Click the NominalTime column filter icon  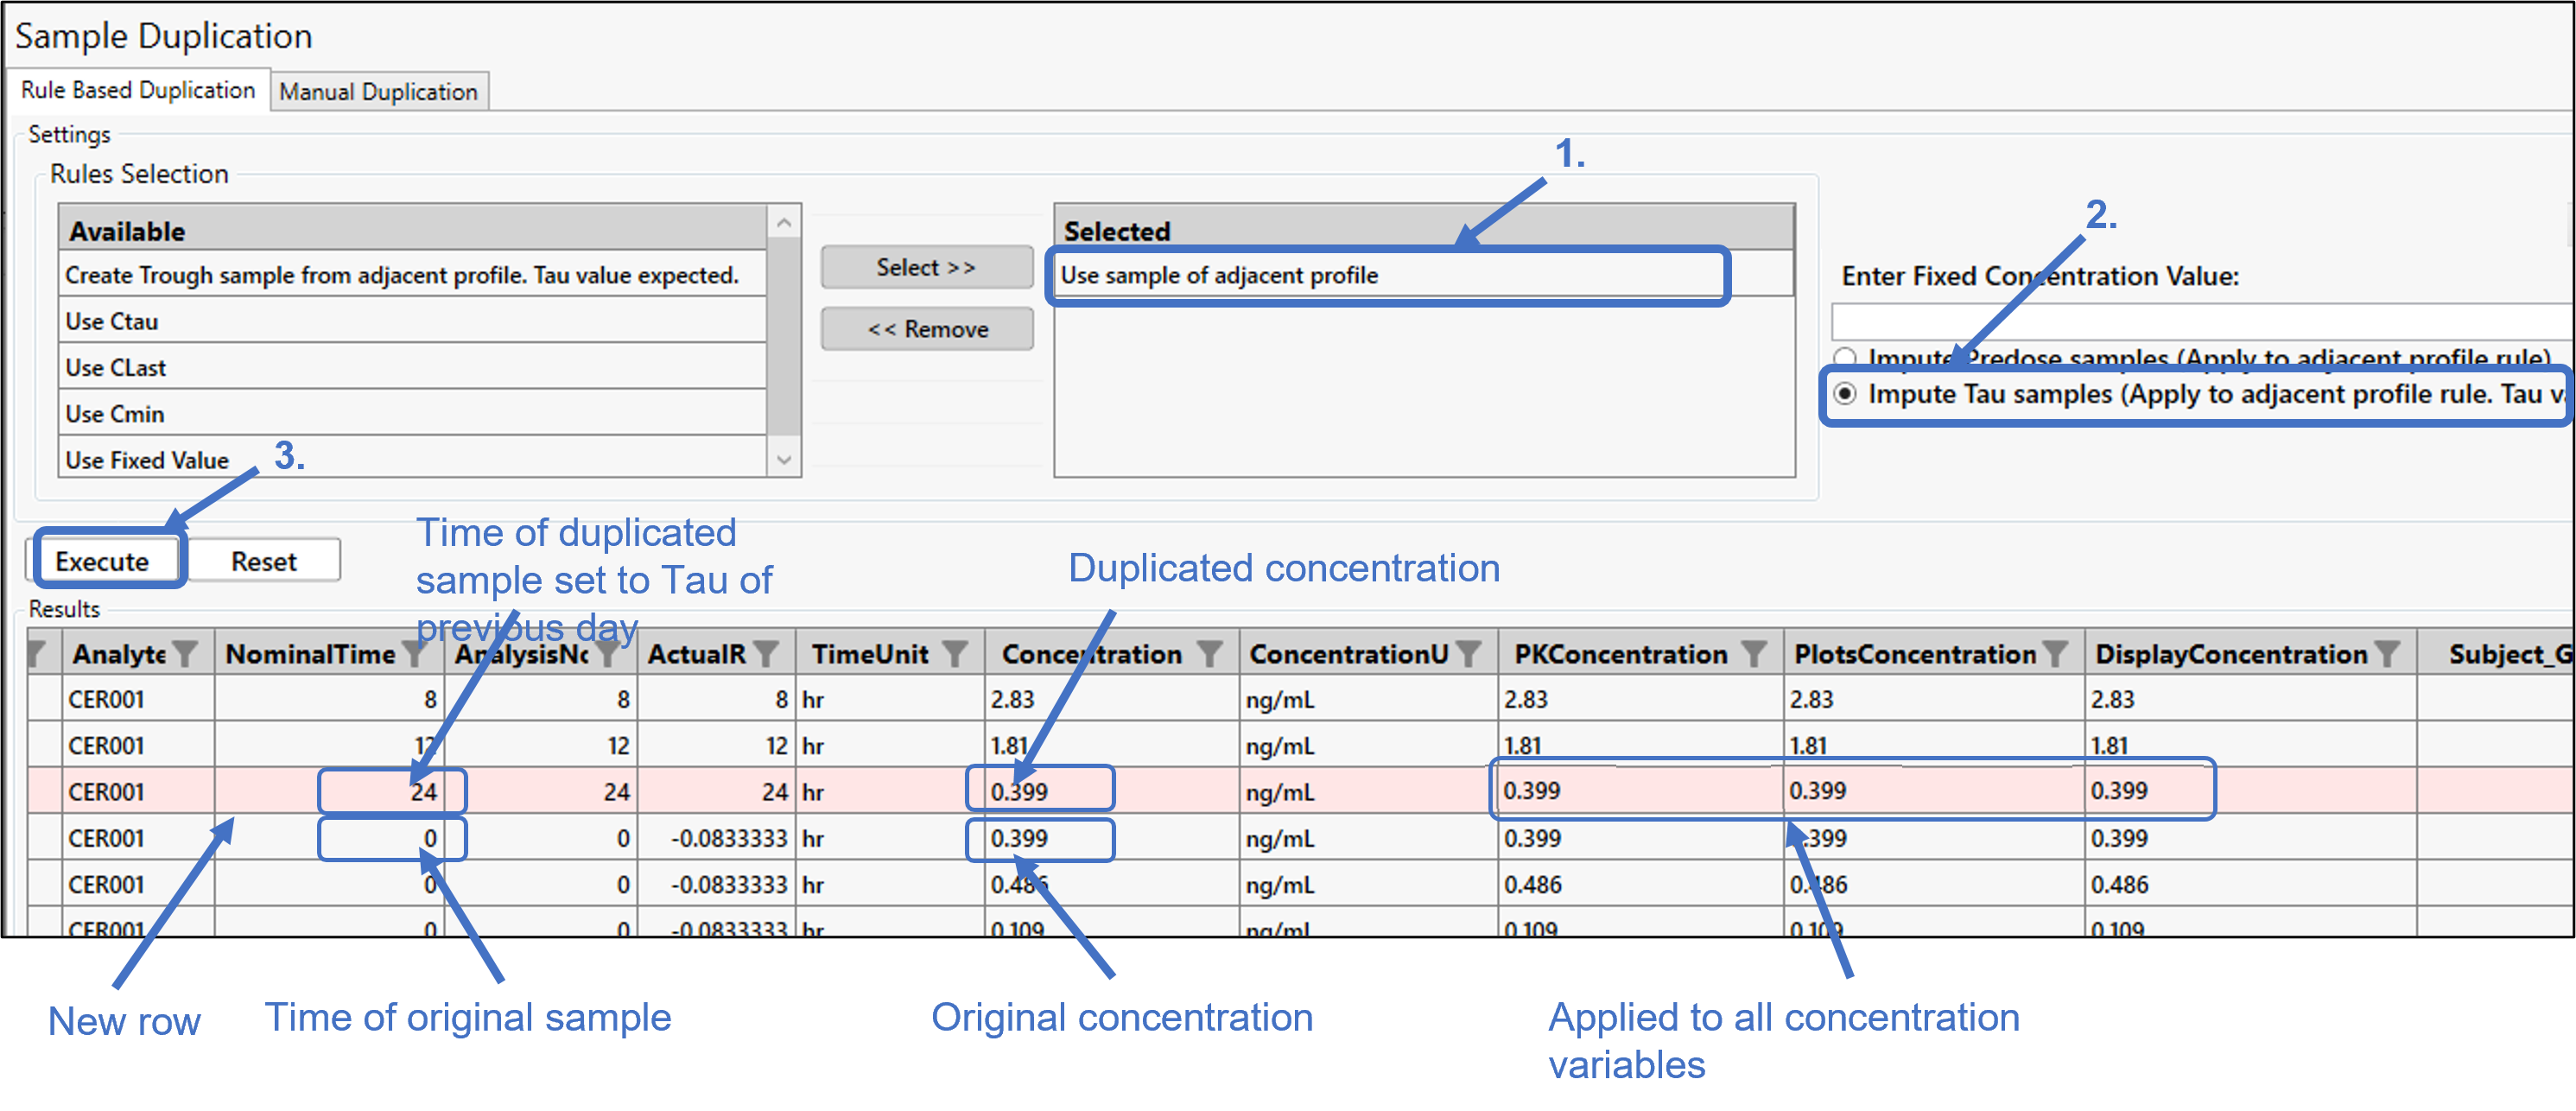(x=414, y=654)
